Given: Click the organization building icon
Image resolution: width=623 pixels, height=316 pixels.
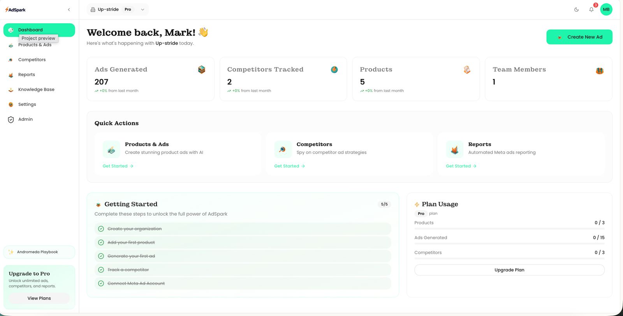Looking at the screenshot, I should coord(93,10).
